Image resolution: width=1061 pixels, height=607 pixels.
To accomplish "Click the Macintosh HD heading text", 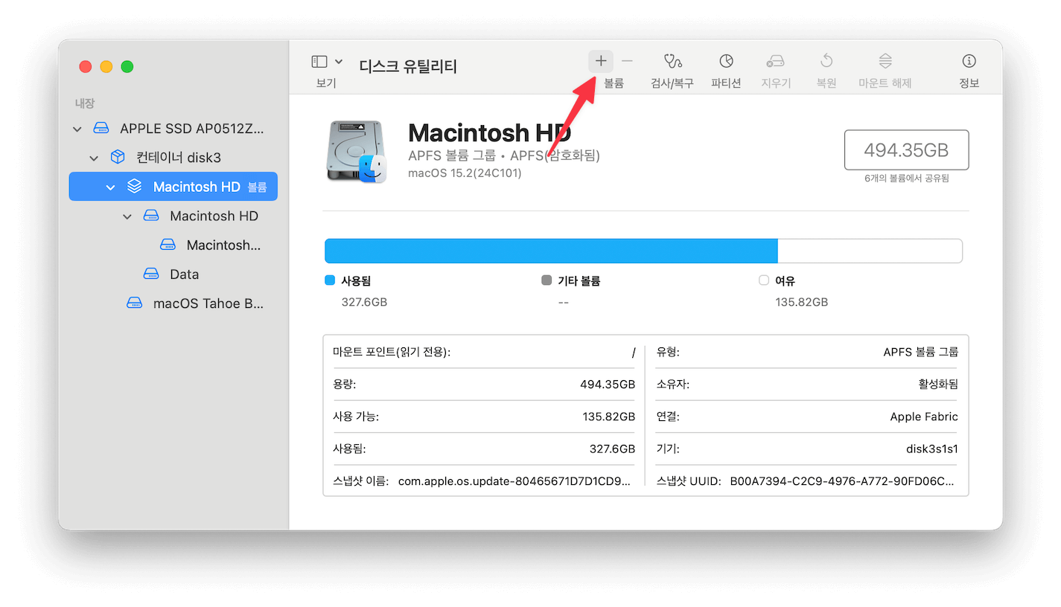I will pos(490,133).
